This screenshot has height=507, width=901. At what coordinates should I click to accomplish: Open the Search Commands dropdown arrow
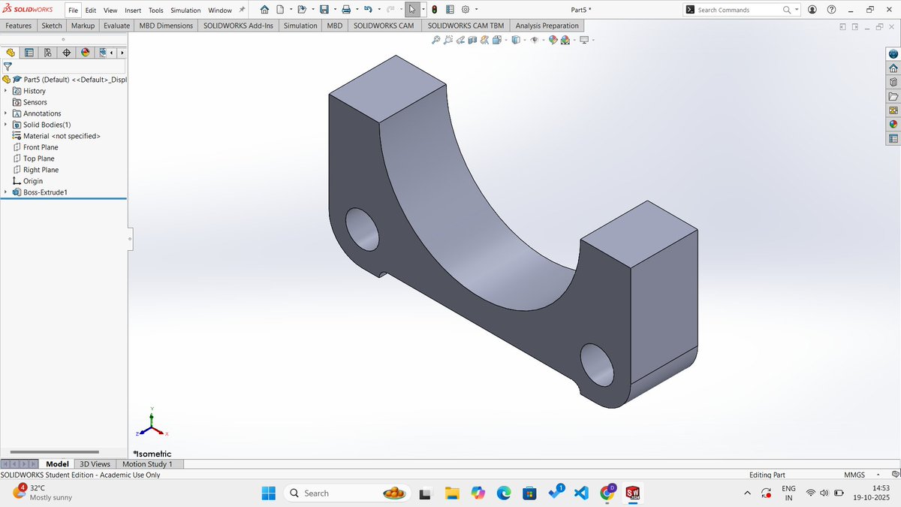click(x=797, y=10)
